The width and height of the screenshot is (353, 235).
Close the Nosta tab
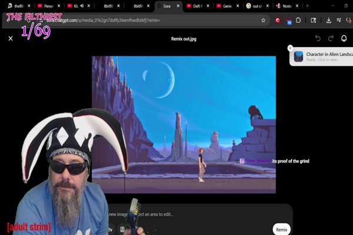point(297,6)
